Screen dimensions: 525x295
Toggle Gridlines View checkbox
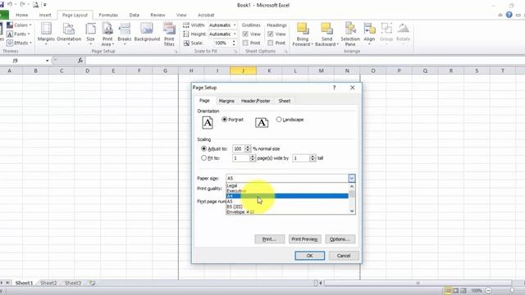[245, 34]
